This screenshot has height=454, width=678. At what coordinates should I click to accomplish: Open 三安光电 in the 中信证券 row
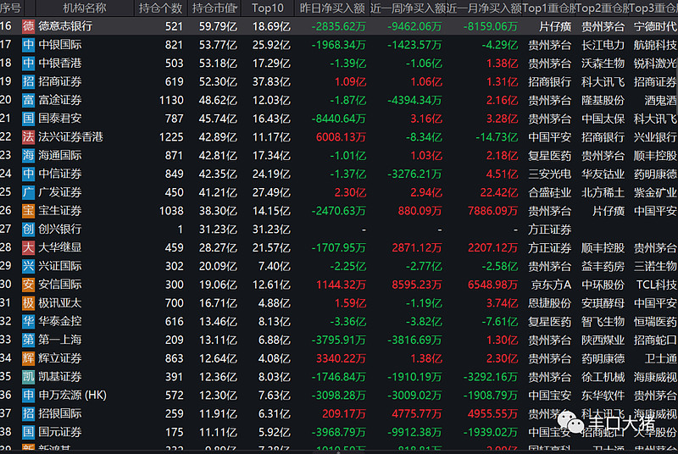click(549, 174)
